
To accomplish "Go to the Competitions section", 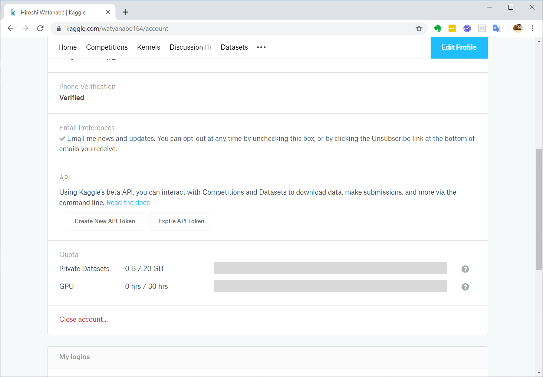I will pyautogui.click(x=107, y=47).
